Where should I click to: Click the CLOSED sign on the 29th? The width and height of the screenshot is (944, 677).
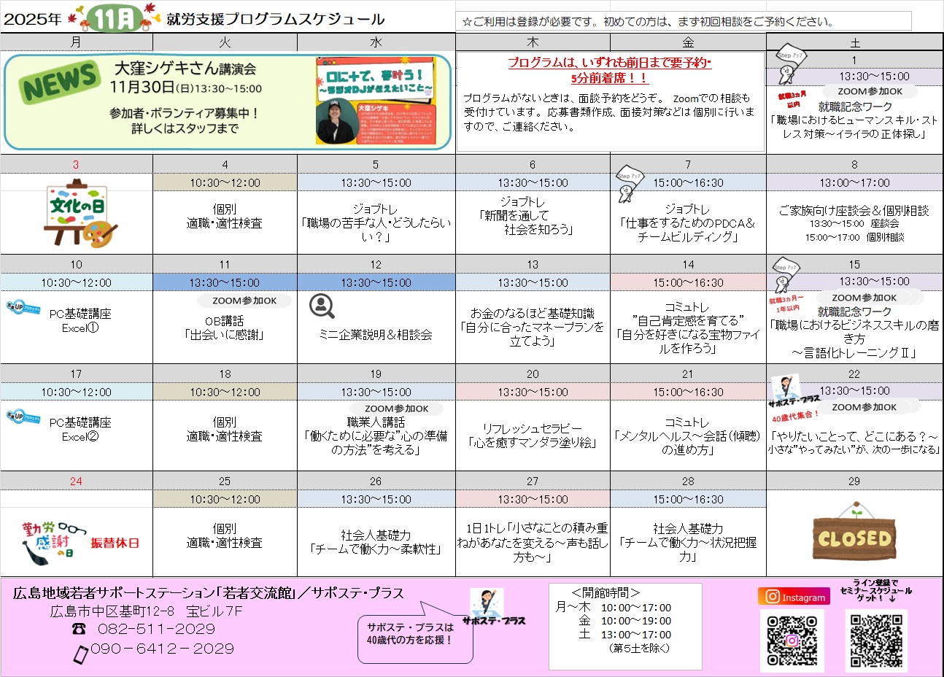pos(854,536)
